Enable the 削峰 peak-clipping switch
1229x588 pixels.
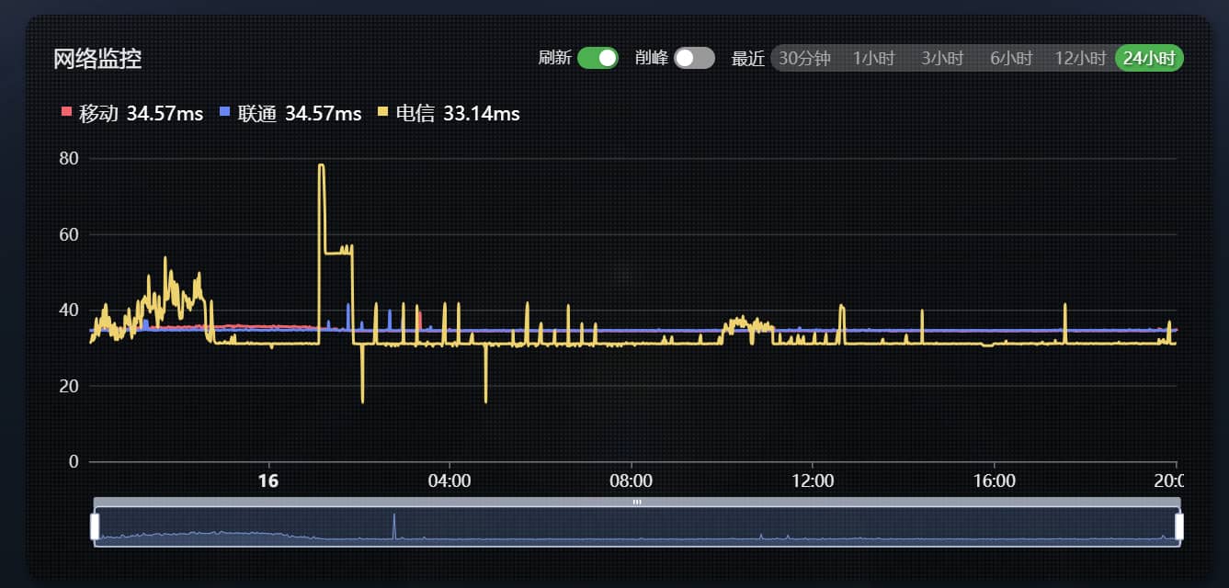click(694, 58)
